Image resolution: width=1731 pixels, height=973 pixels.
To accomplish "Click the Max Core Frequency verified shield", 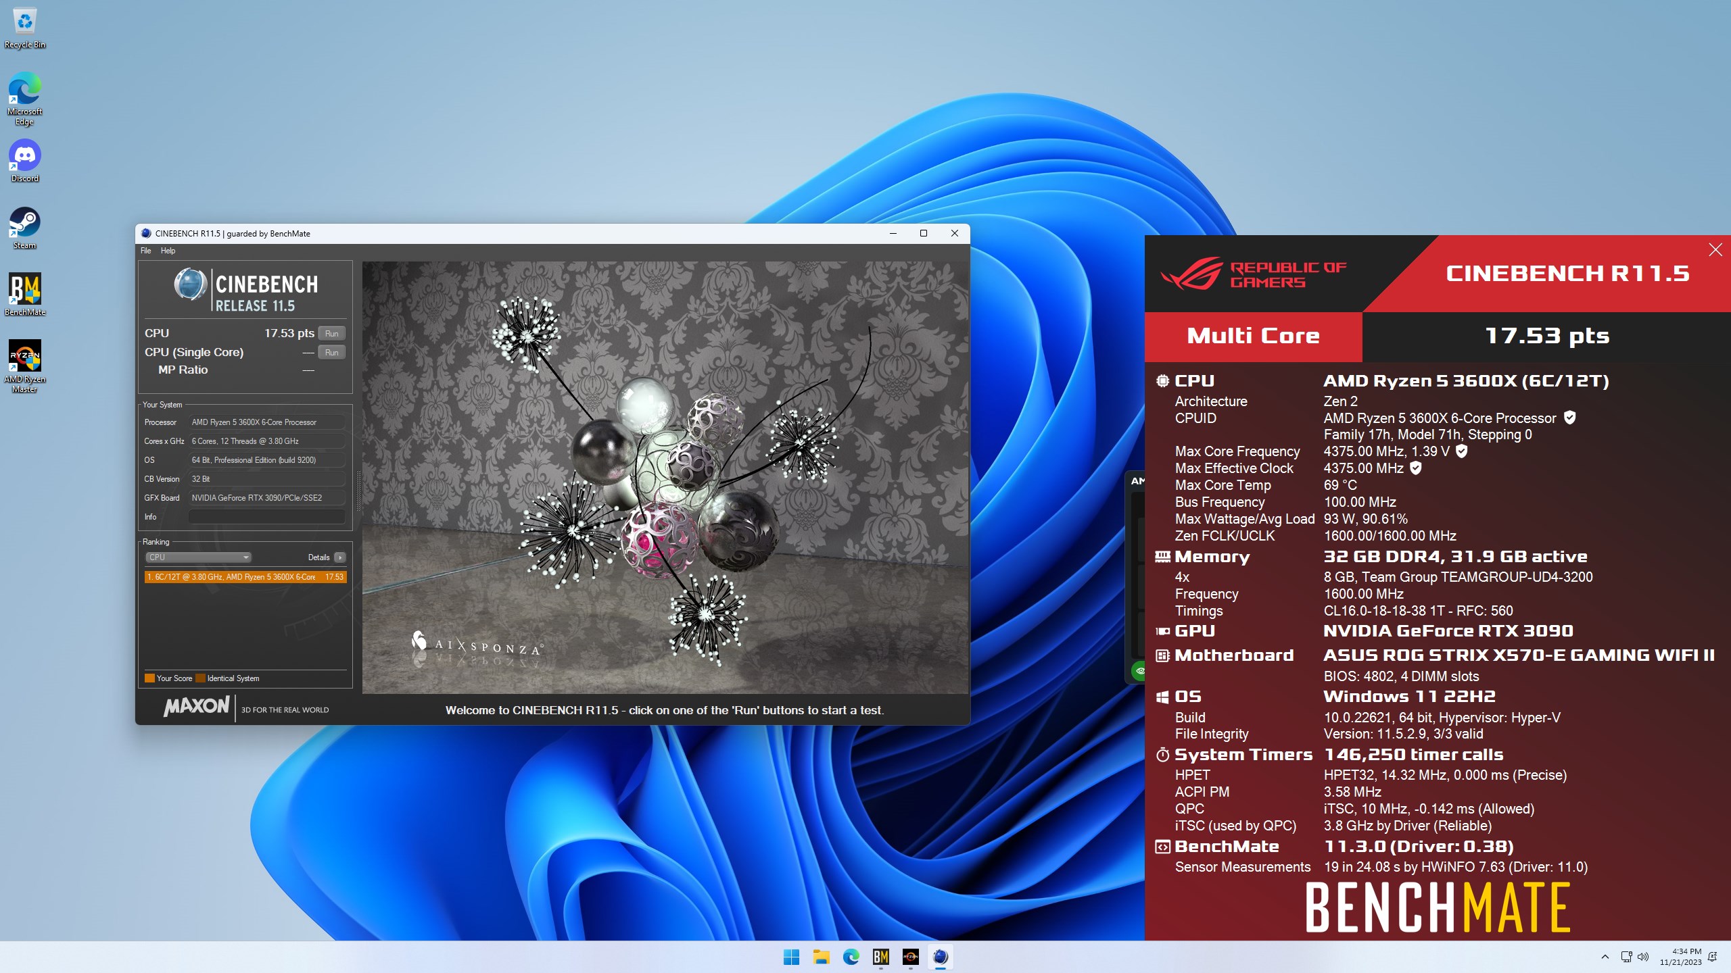I will (1461, 451).
